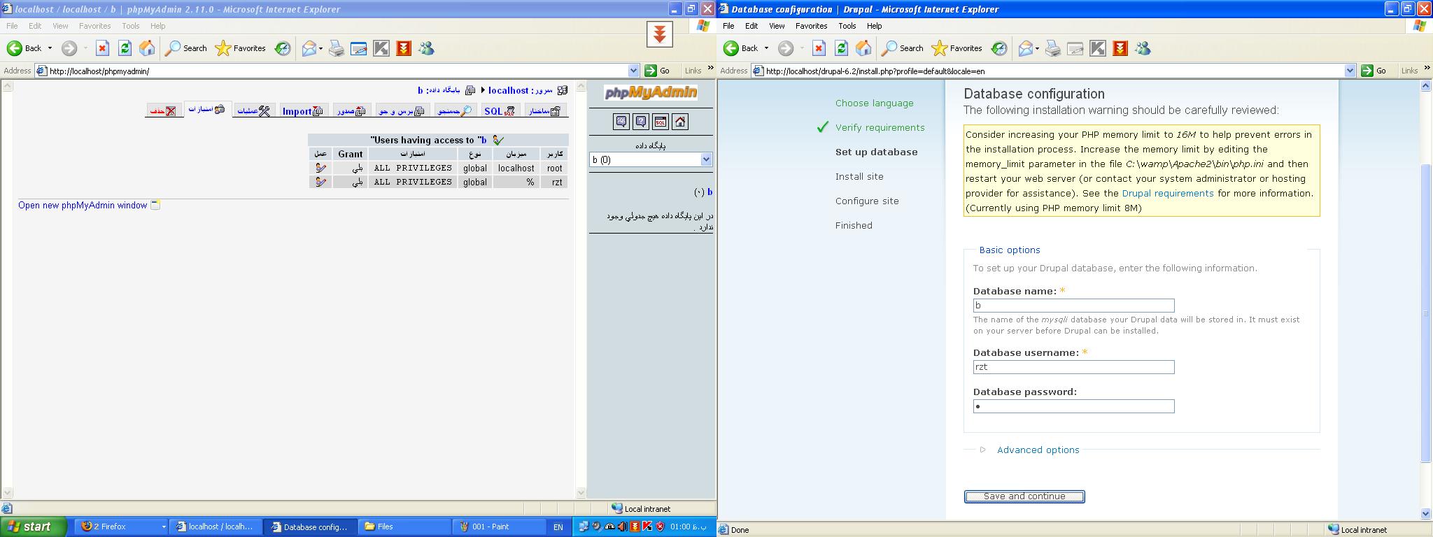Click 'Basic options' fieldset legend
The width and height of the screenshot is (1433, 537).
(x=1009, y=250)
